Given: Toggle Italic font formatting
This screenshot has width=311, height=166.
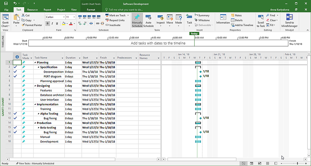Looking at the screenshot, I should click(52, 24).
